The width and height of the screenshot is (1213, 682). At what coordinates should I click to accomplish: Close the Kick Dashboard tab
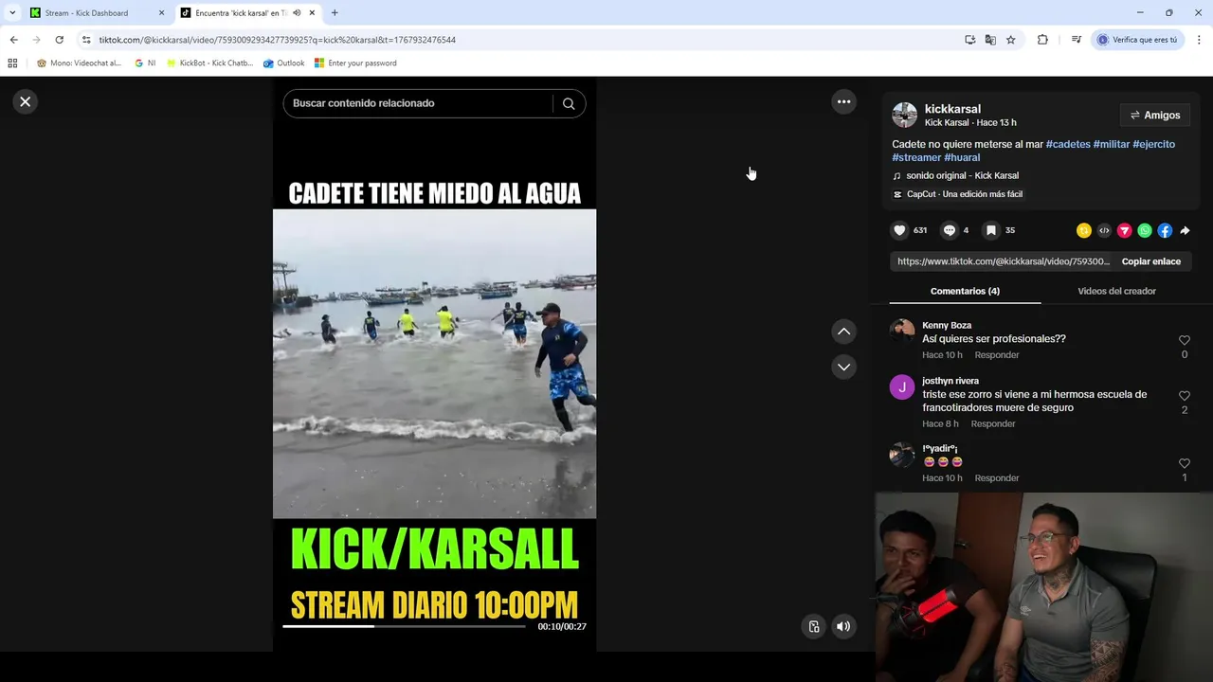(x=161, y=13)
